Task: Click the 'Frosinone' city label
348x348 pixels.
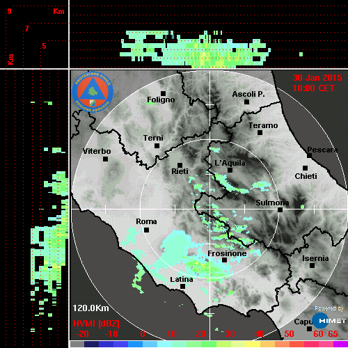Action: [227, 253]
